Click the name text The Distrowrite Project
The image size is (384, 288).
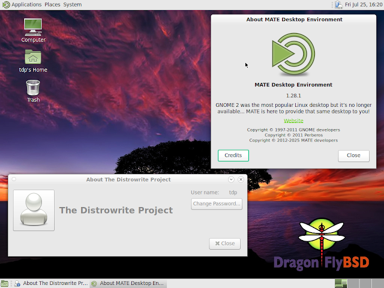116,210
